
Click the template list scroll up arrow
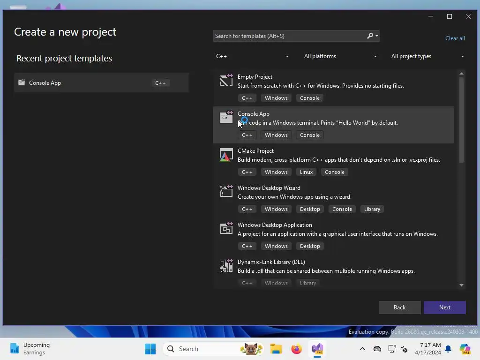461,74
